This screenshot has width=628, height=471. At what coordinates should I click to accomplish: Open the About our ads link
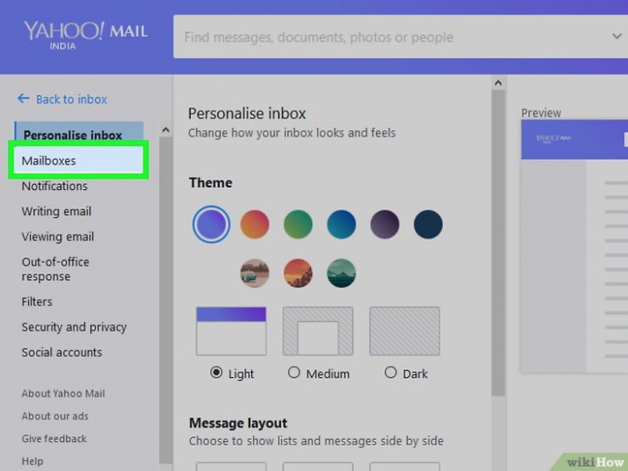(x=55, y=416)
